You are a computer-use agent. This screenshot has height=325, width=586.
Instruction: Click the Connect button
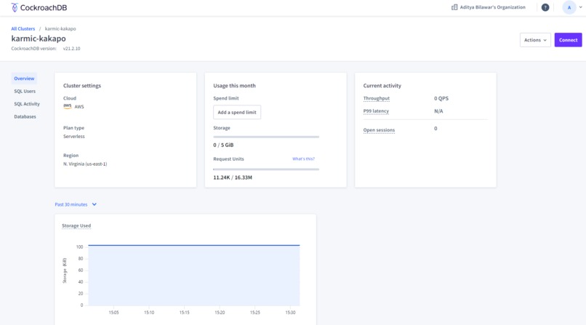(568, 40)
